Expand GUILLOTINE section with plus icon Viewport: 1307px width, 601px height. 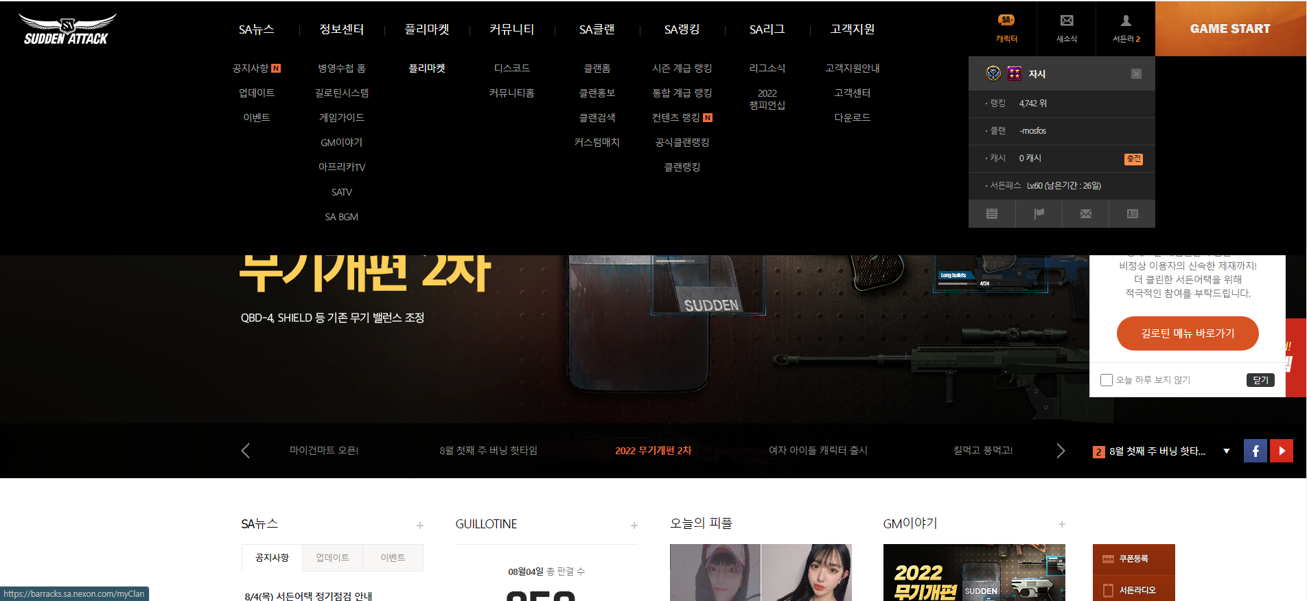click(x=634, y=526)
